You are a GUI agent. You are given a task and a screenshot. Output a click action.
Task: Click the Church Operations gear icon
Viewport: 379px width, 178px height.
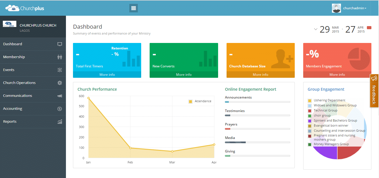click(59, 83)
